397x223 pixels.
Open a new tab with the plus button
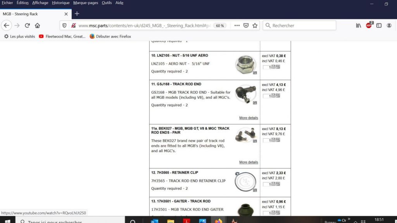pyautogui.click(x=77, y=14)
